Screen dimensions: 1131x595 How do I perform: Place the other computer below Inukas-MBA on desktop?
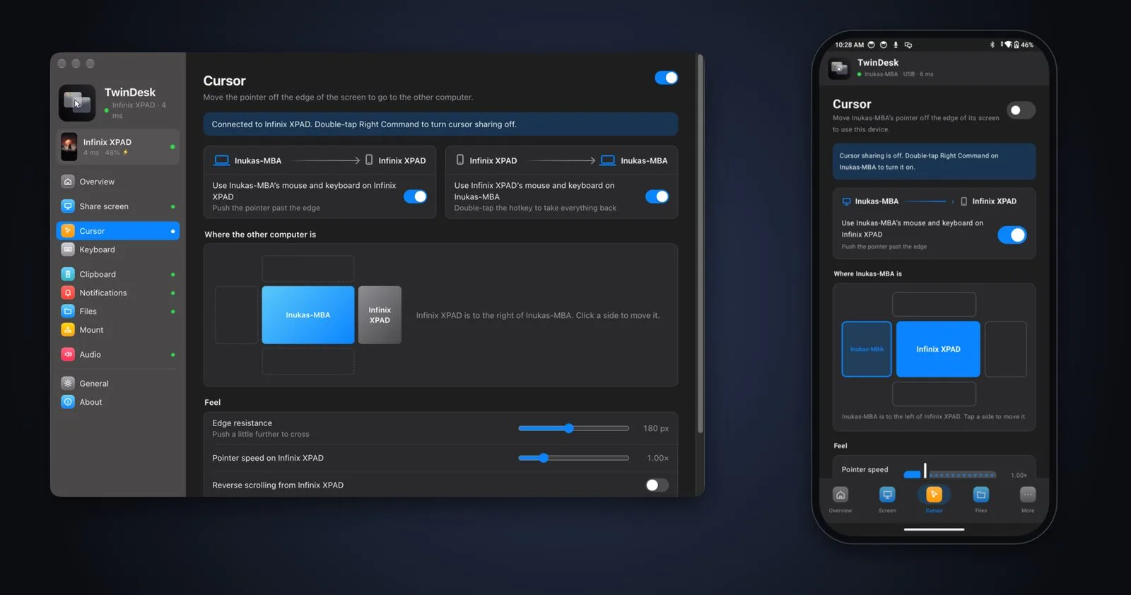[308, 361]
